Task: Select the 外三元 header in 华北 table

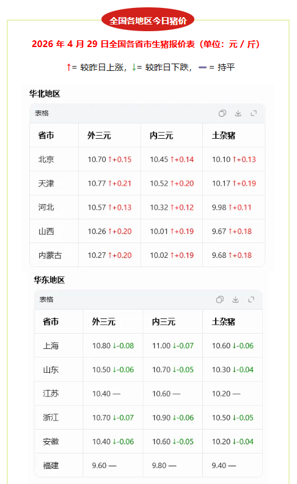Action: coord(99,135)
